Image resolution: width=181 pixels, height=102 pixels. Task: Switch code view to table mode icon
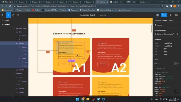pos(178,63)
